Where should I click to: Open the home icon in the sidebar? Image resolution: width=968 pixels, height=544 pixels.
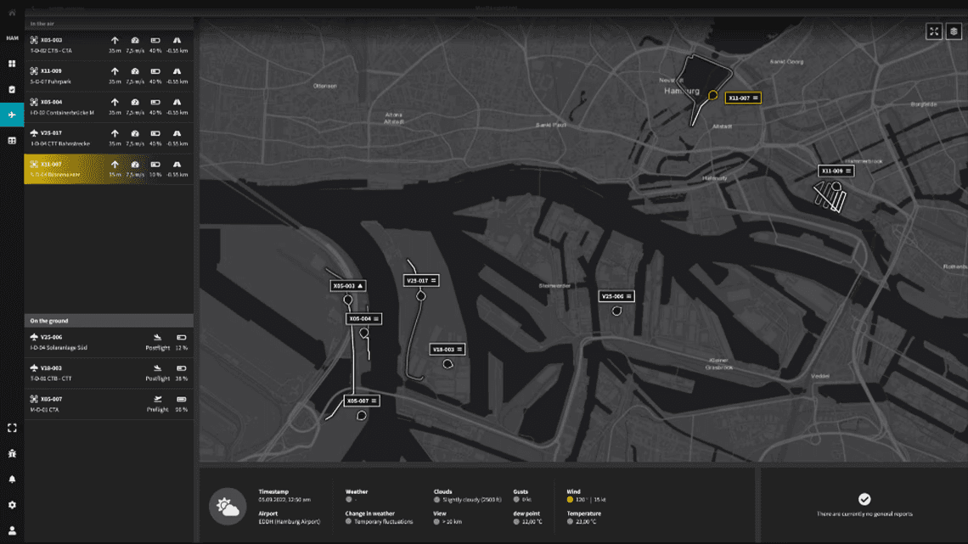12,13
